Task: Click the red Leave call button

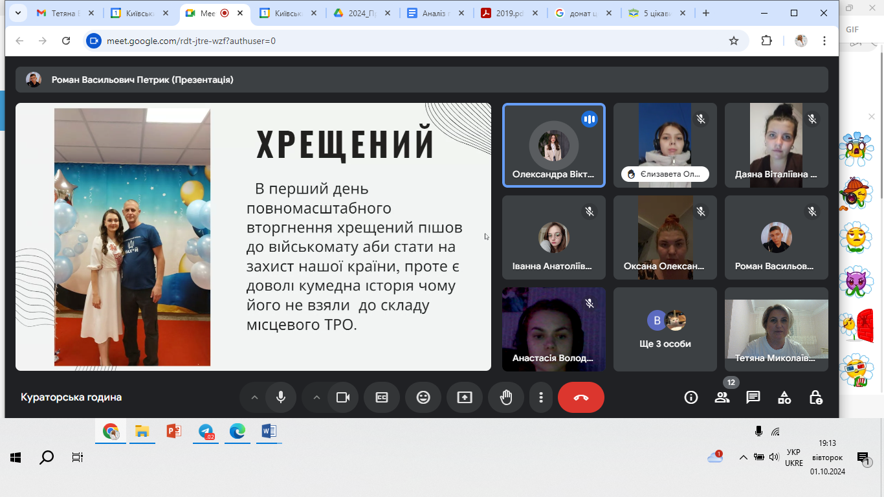Action: click(580, 397)
